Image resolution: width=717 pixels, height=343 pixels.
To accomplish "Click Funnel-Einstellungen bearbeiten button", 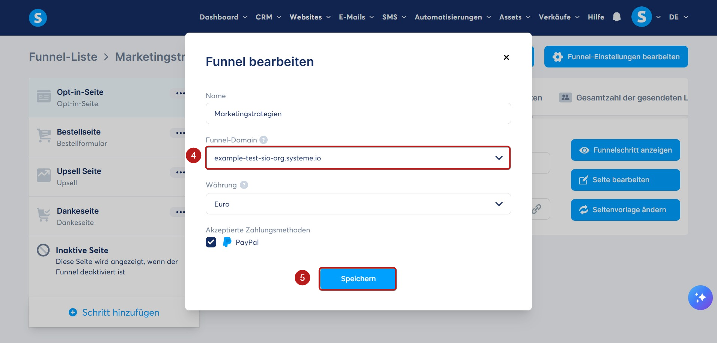I will tap(616, 57).
